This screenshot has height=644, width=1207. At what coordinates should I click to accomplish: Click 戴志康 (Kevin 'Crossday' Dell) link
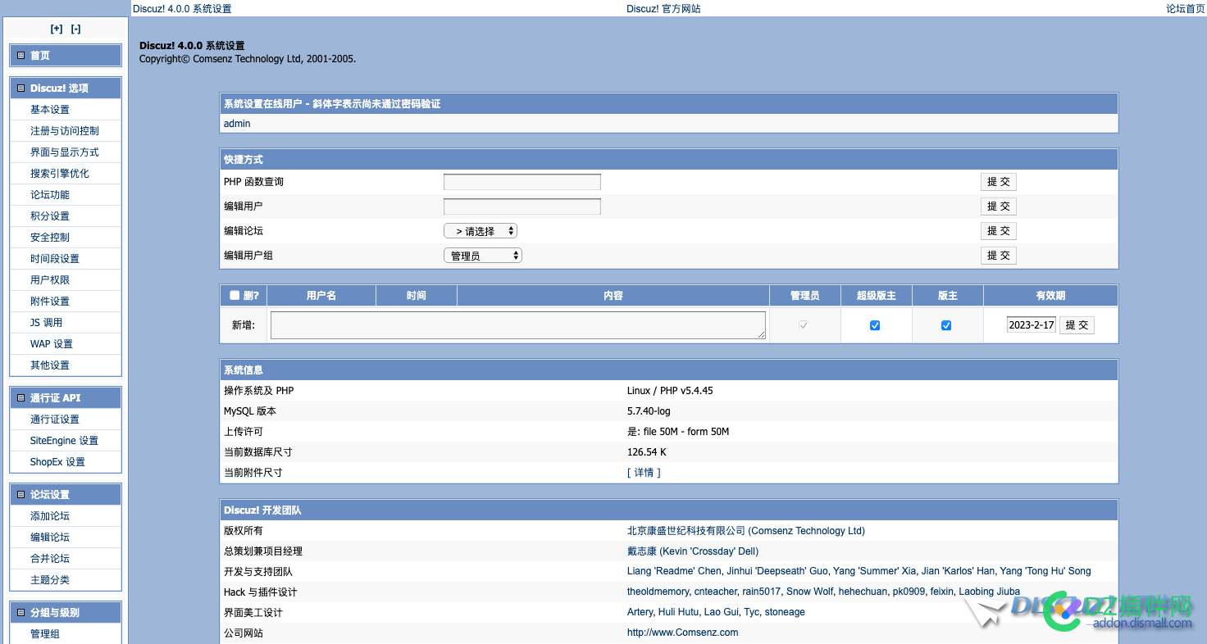(693, 551)
